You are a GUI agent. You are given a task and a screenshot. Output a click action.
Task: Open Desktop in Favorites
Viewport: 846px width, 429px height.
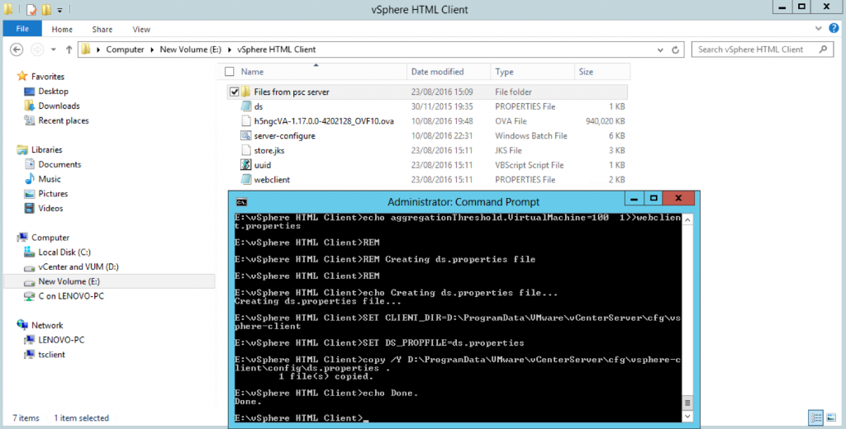pos(53,91)
